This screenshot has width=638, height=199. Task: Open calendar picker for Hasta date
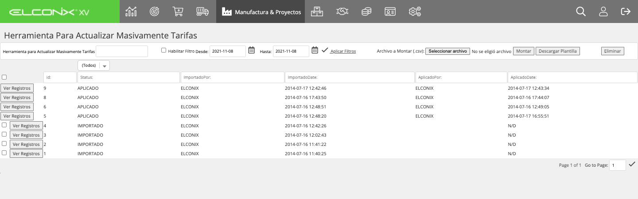315,50
